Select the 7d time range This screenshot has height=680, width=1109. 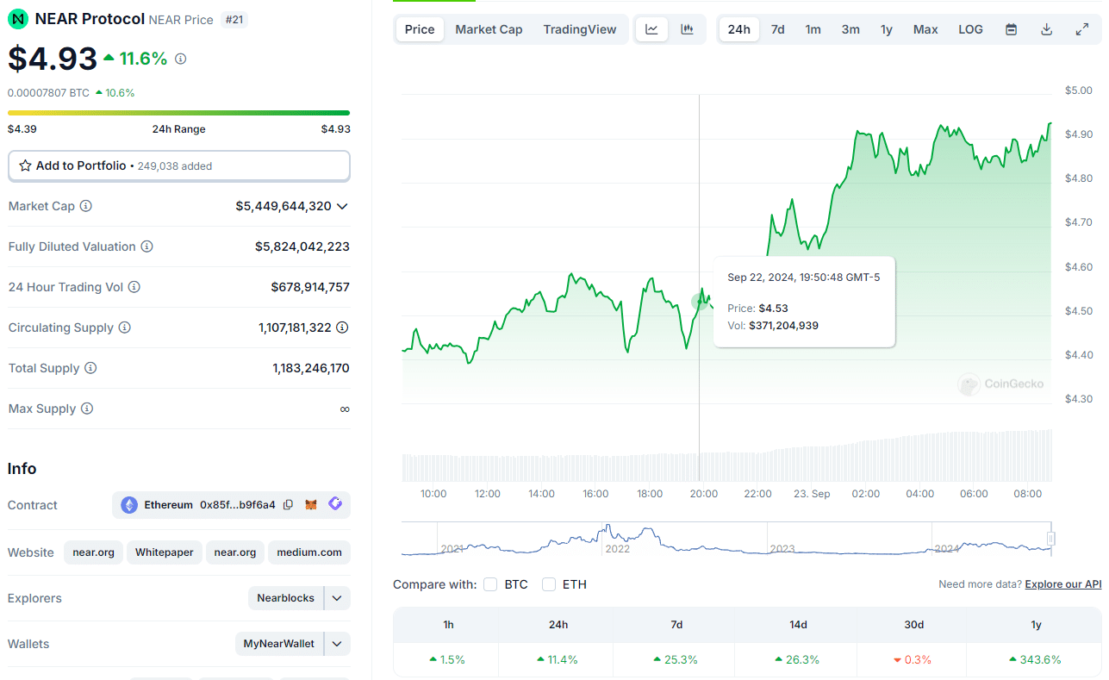(777, 29)
